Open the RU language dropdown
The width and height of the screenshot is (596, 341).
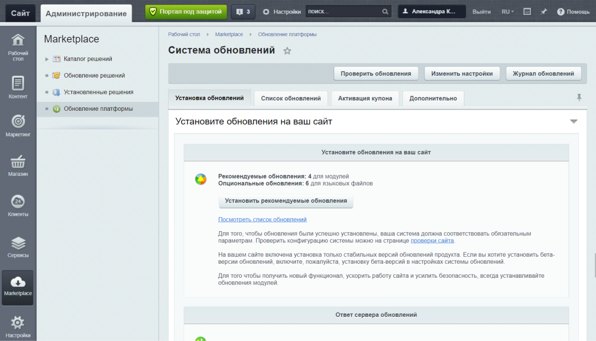[x=508, y=12]
